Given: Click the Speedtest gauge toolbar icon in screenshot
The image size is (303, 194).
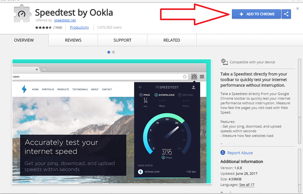Looking at the screenshot, I should (194, 77).
